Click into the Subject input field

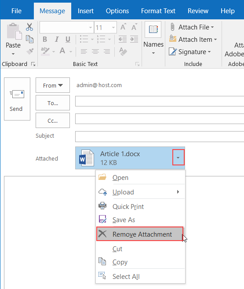pyautogui.click(x=160, y=136)
